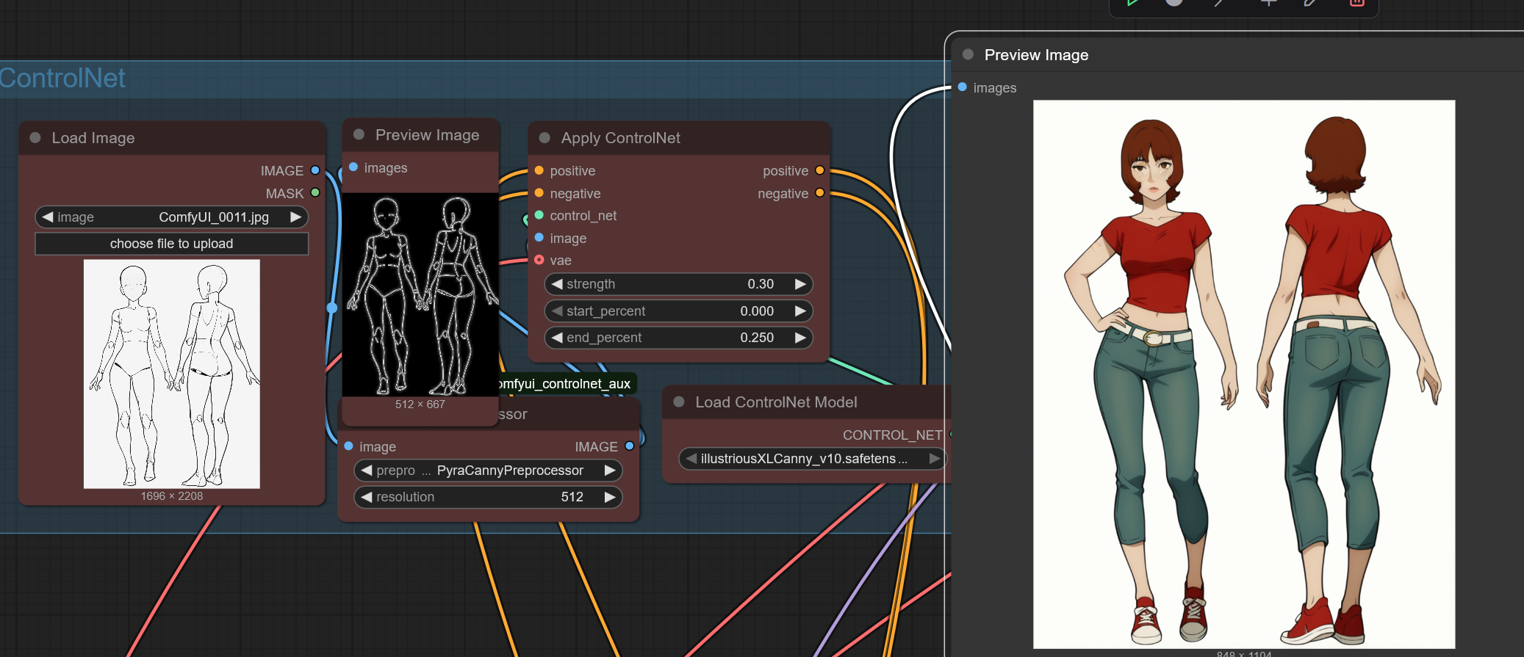Click the choose file to upload button
1524x657 pixels.
[x=172, y=244]
